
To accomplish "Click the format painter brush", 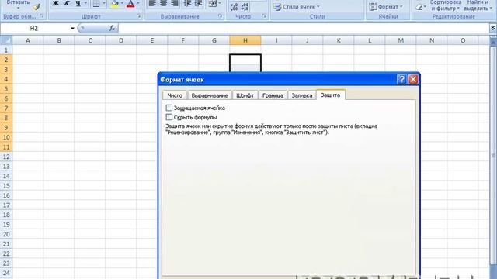I will [37, 7].
